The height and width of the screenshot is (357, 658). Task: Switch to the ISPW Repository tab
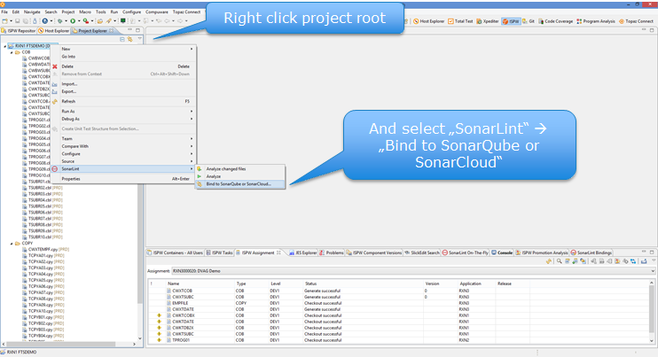(19, 31)
